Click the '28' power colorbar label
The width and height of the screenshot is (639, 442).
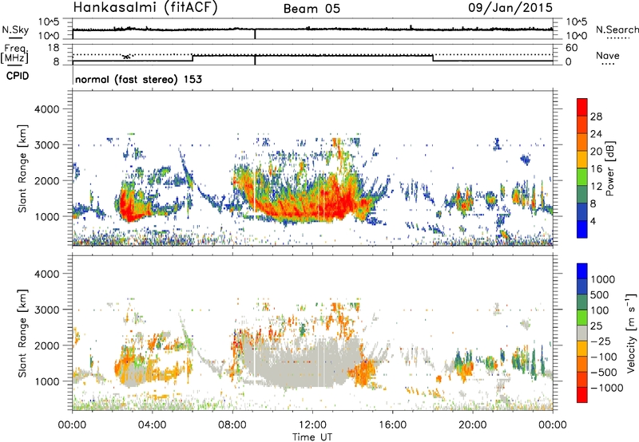[596, 116]
